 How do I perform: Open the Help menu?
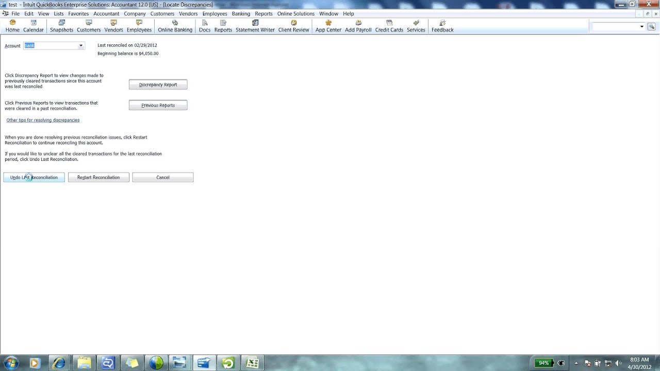tap(349, 14)
